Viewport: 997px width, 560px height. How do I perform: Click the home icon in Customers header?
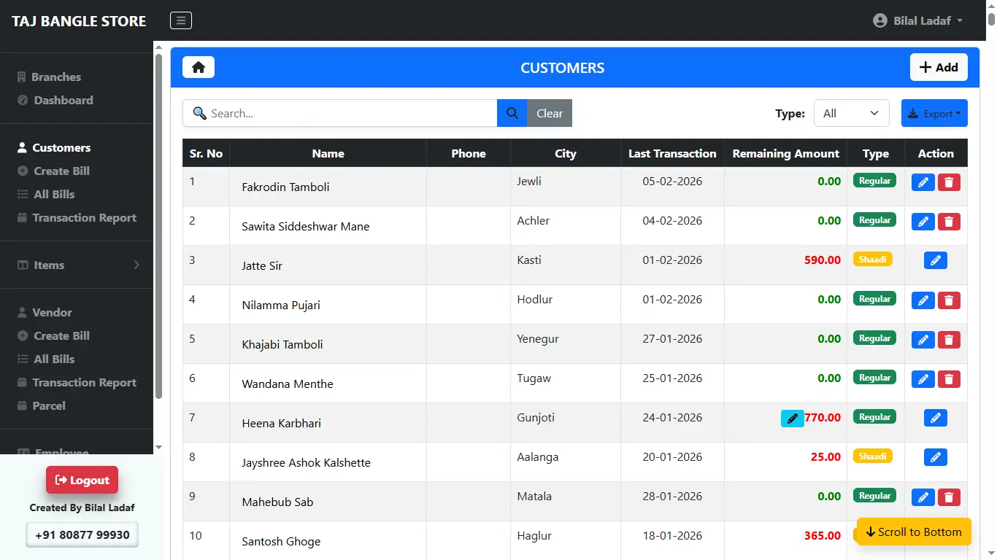click(x=199, y=67)
